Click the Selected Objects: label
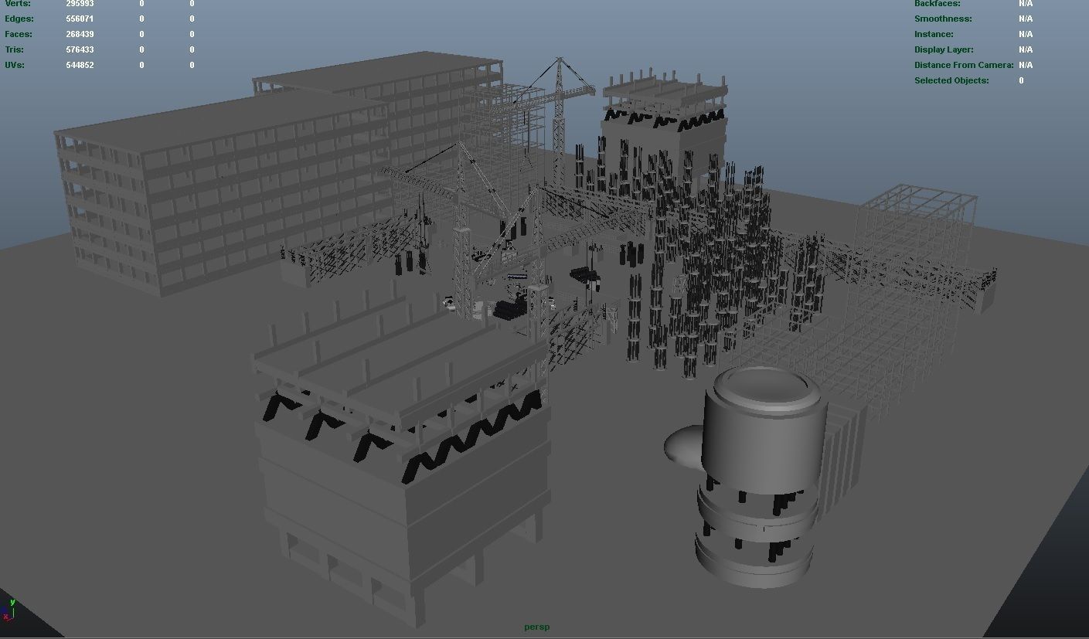Viewport: 1089px width, 639px height. (x=951, y=80)
